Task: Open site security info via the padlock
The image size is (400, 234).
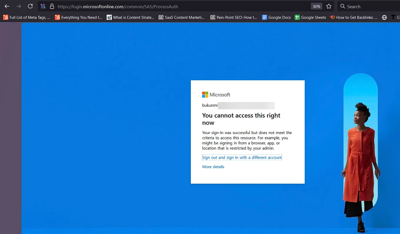Action: 52,6
